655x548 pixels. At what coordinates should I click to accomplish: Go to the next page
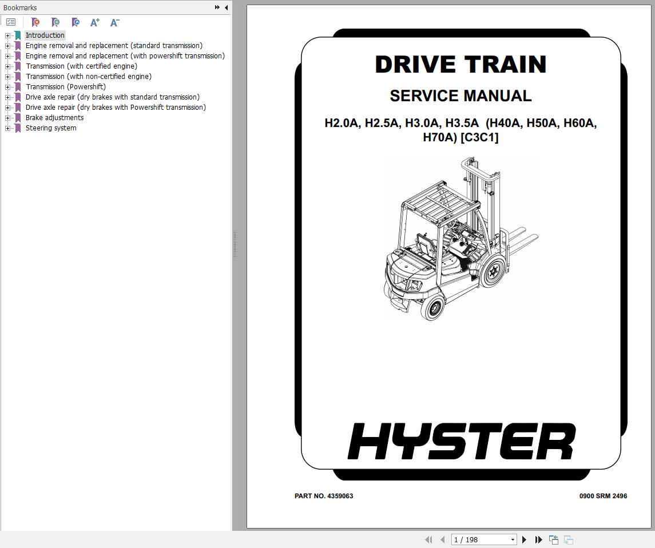tap(524, 539)
